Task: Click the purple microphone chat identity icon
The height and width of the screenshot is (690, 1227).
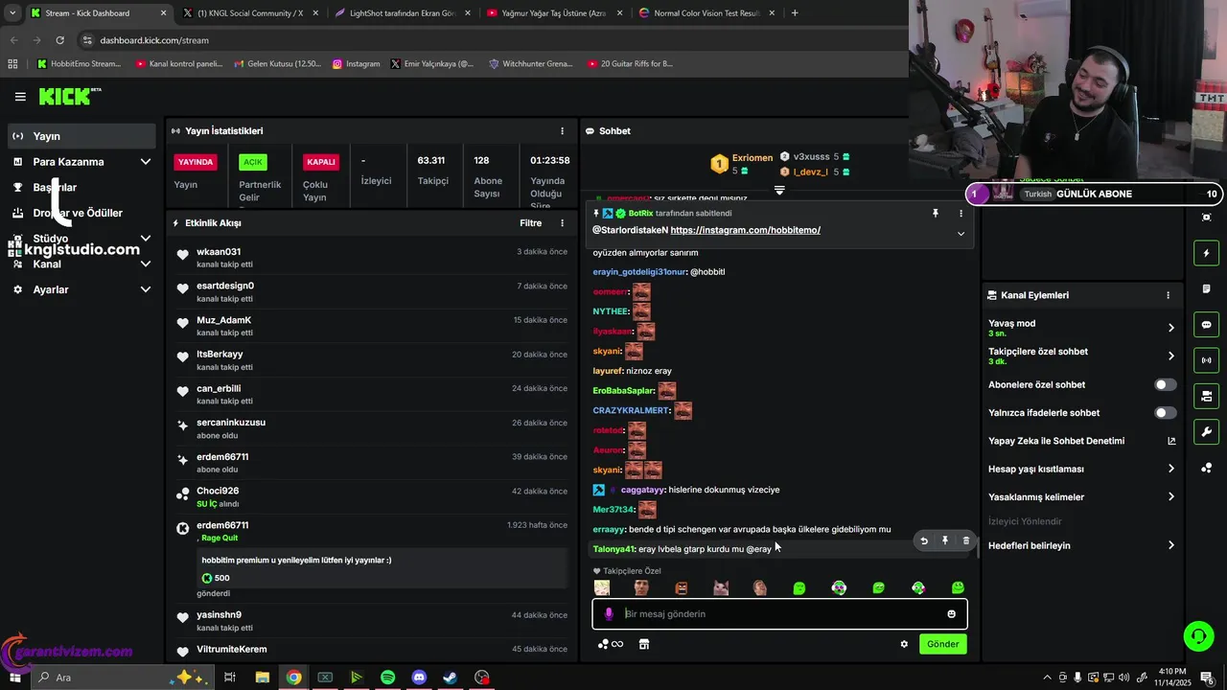Action: (609, 614)
